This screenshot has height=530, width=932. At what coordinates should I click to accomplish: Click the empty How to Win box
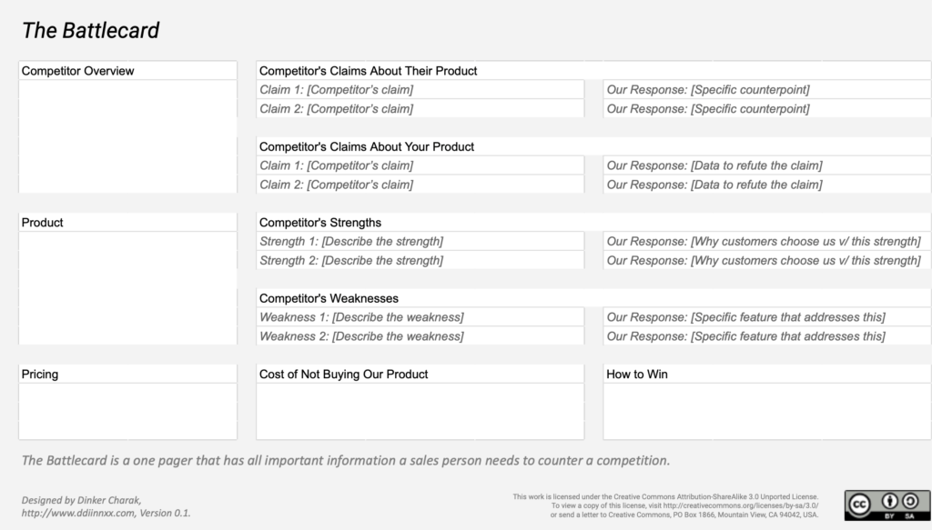(766, 411)
